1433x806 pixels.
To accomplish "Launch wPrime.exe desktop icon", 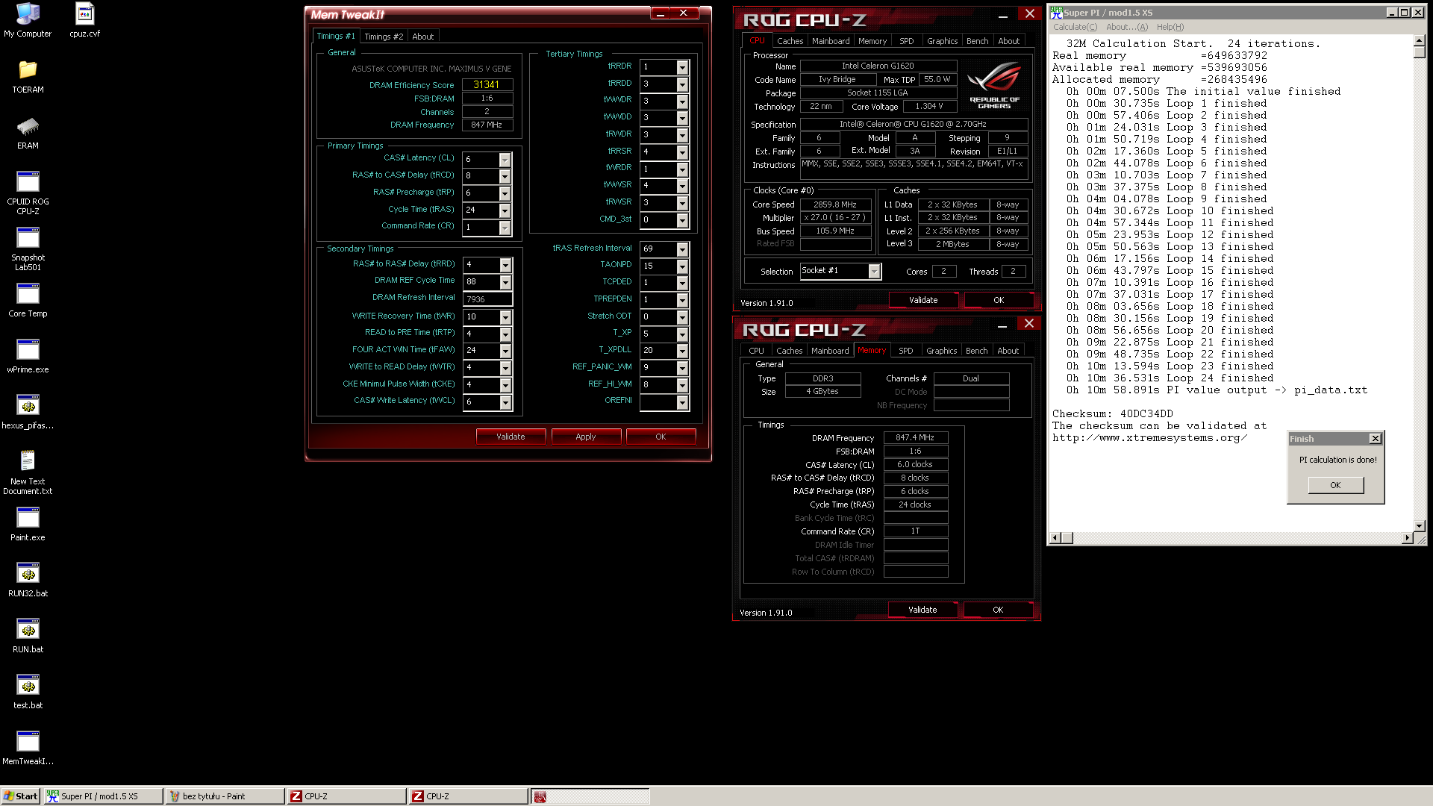I will click(x=28, y=356).
